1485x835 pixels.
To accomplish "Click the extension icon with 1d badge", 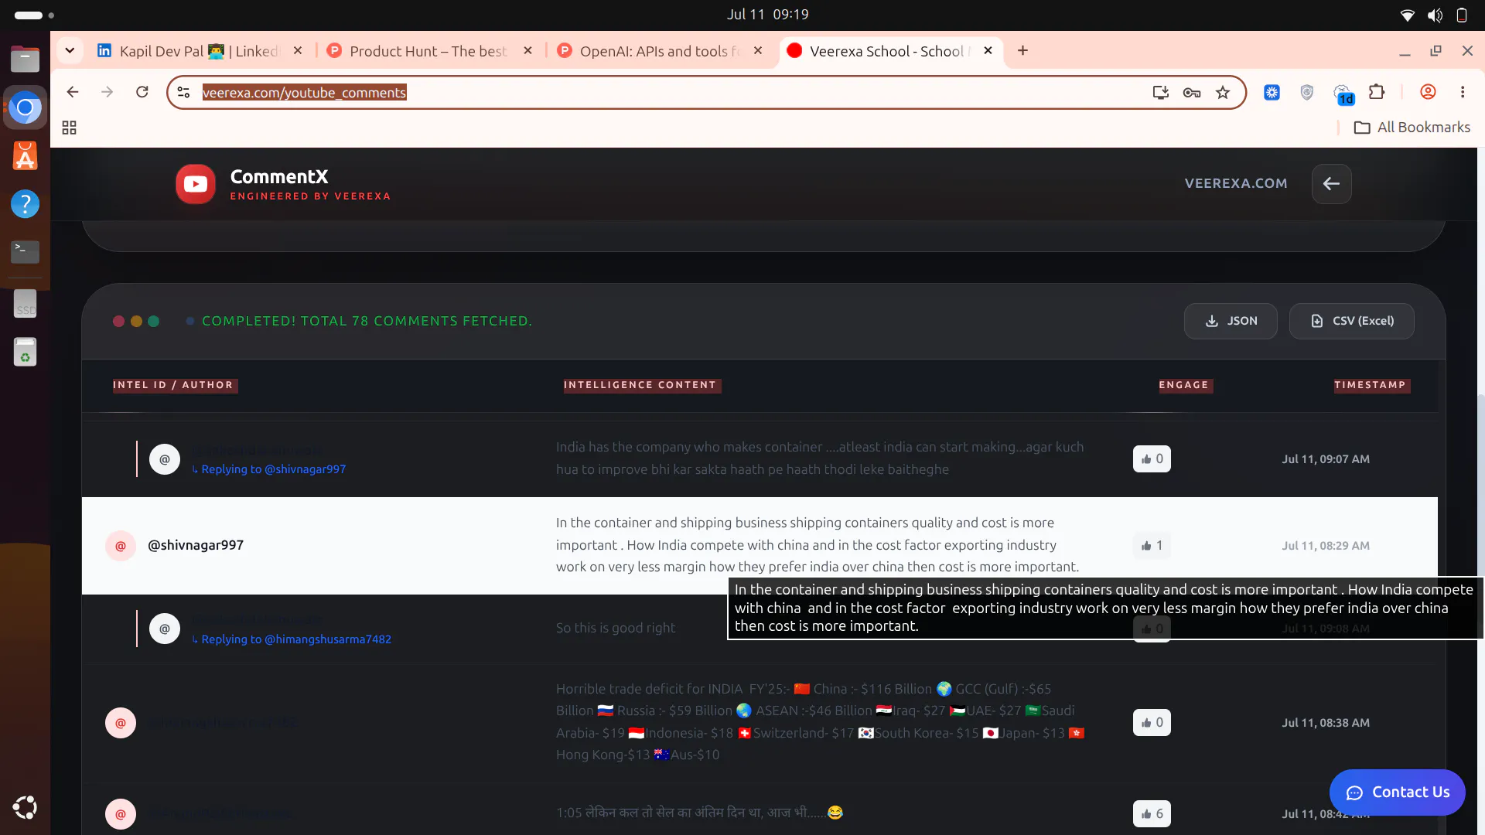I will [x=1343, y=94].
